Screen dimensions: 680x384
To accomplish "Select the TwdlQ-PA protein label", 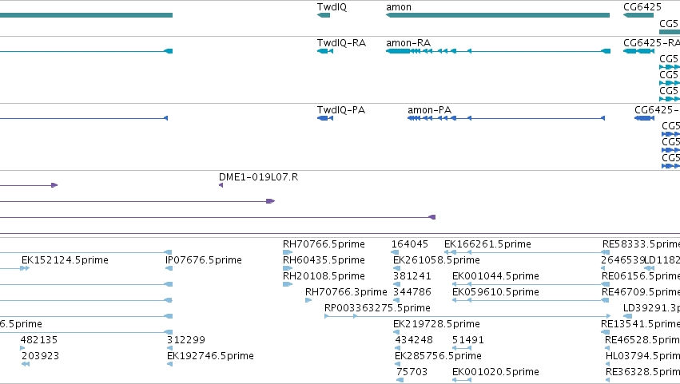I will (341, 110).
